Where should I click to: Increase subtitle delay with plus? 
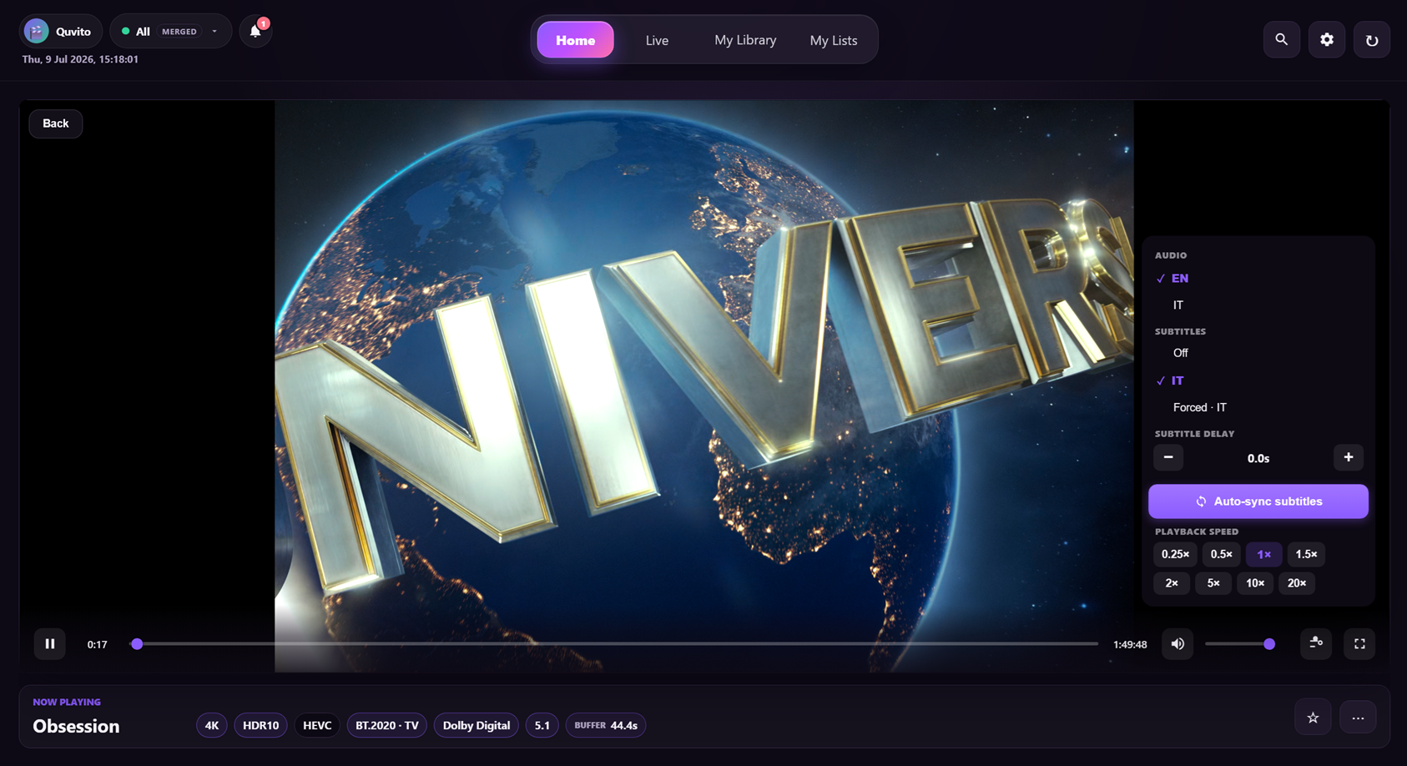coord(1349,457)
